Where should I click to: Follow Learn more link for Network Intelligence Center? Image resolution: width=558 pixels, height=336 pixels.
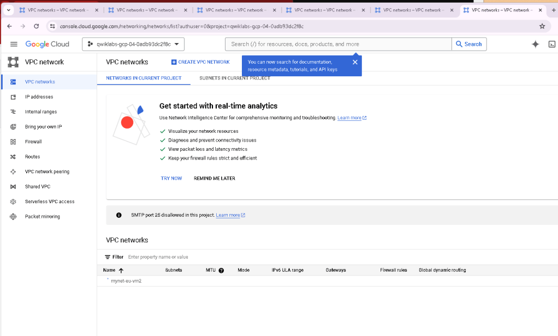click(x=352, y=118)
